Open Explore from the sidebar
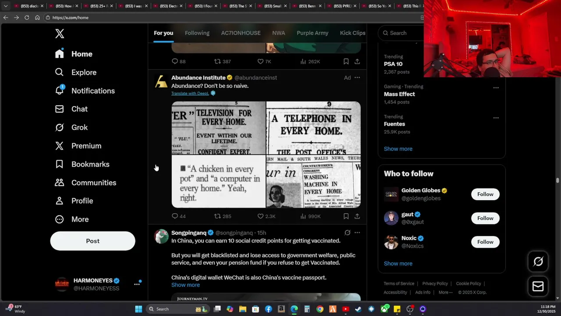 point(75,72)
